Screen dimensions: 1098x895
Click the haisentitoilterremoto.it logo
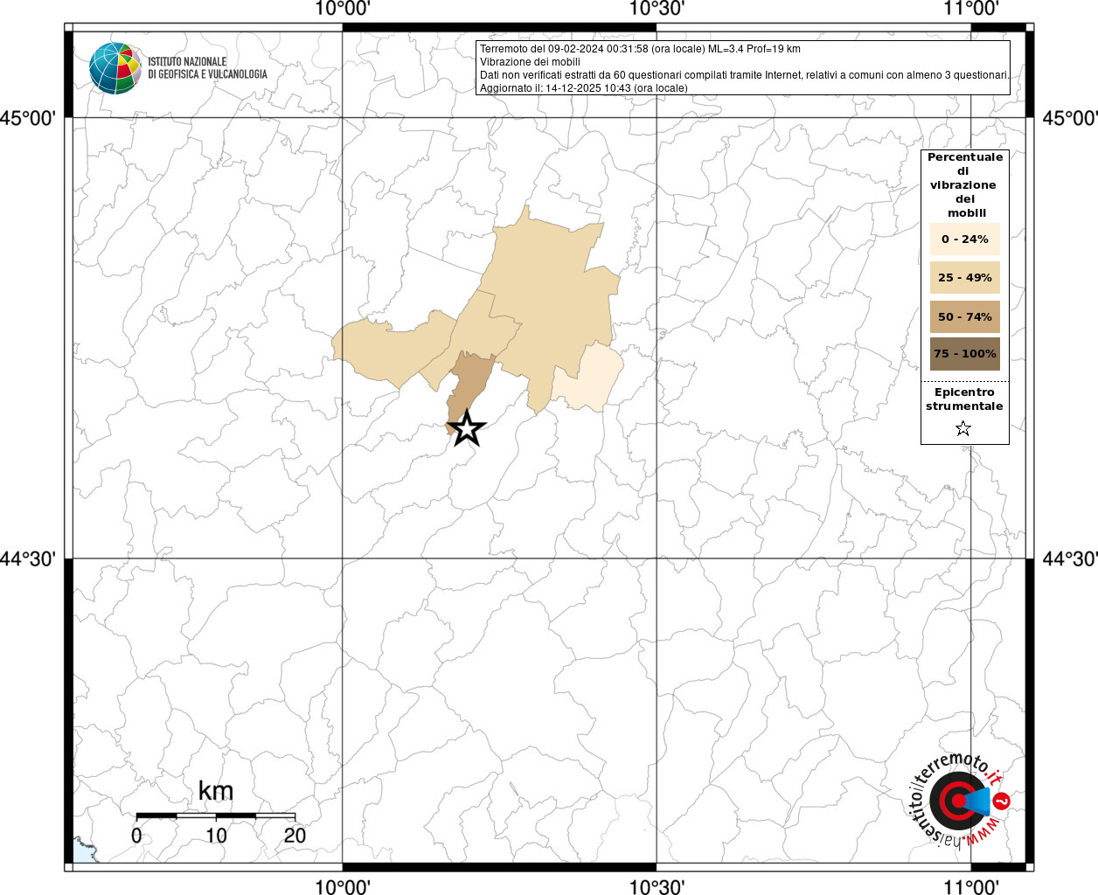point(961,801)
